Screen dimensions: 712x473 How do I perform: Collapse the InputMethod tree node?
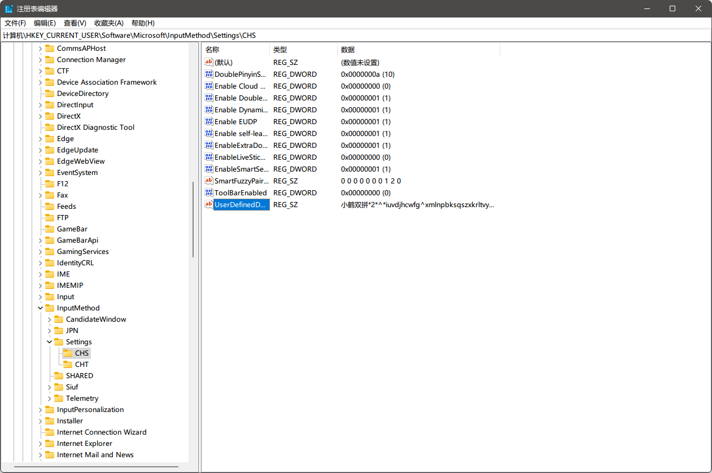pos(40,308)
